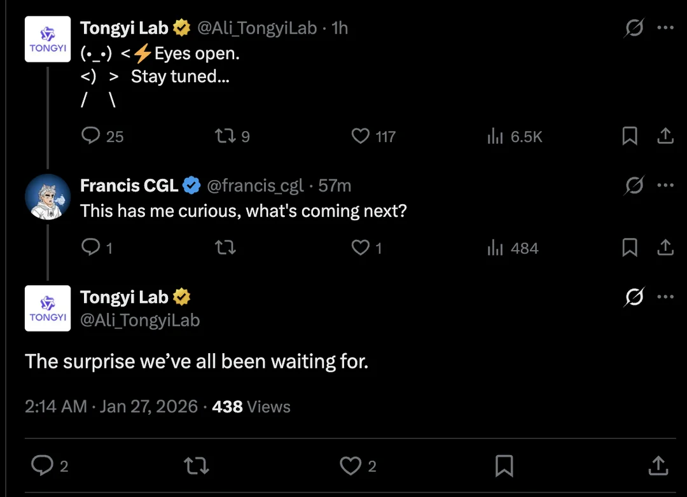Open more options on main Tongyi reply
Image resolution: width=687 pixels, height=497 pixels.
665,297
